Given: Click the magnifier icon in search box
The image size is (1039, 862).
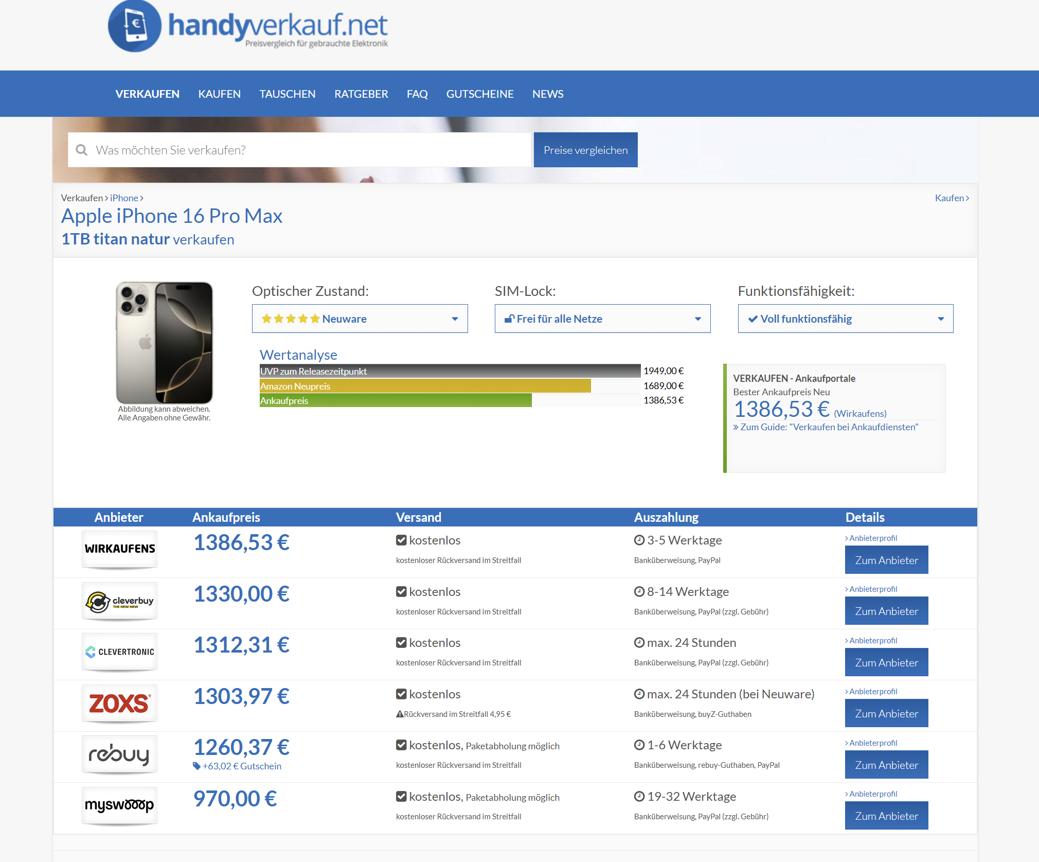Looking at the screenshot, I should tap(81, 150).
